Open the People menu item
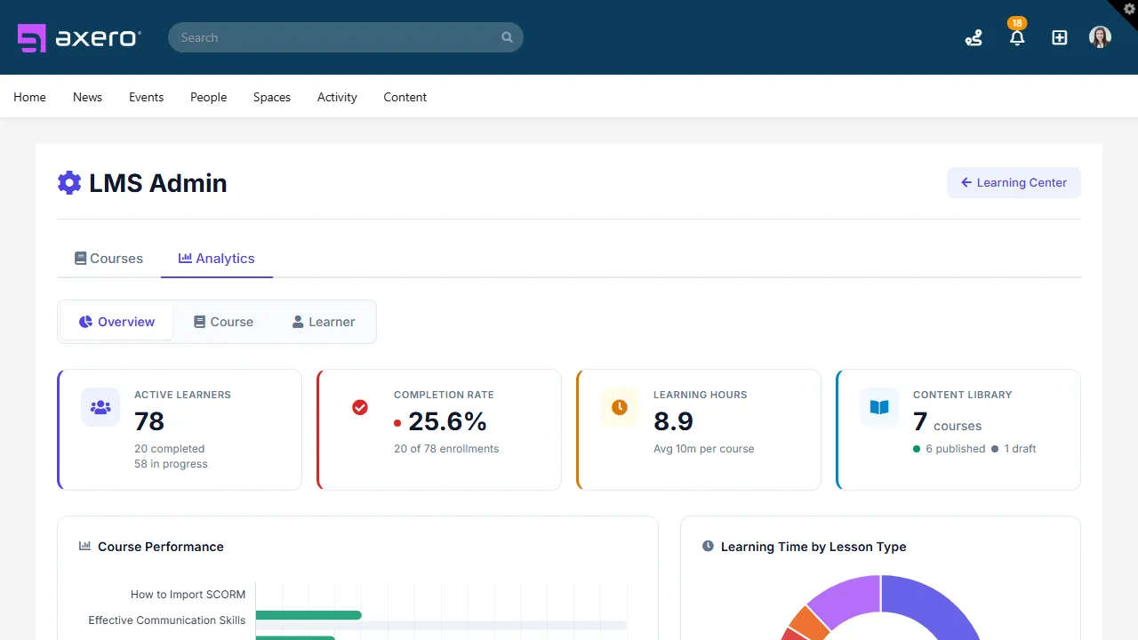Viewport: 1138px width, 640px height. click(x=208, y=97)
